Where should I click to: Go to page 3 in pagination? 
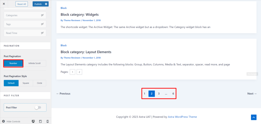[159, 94]
